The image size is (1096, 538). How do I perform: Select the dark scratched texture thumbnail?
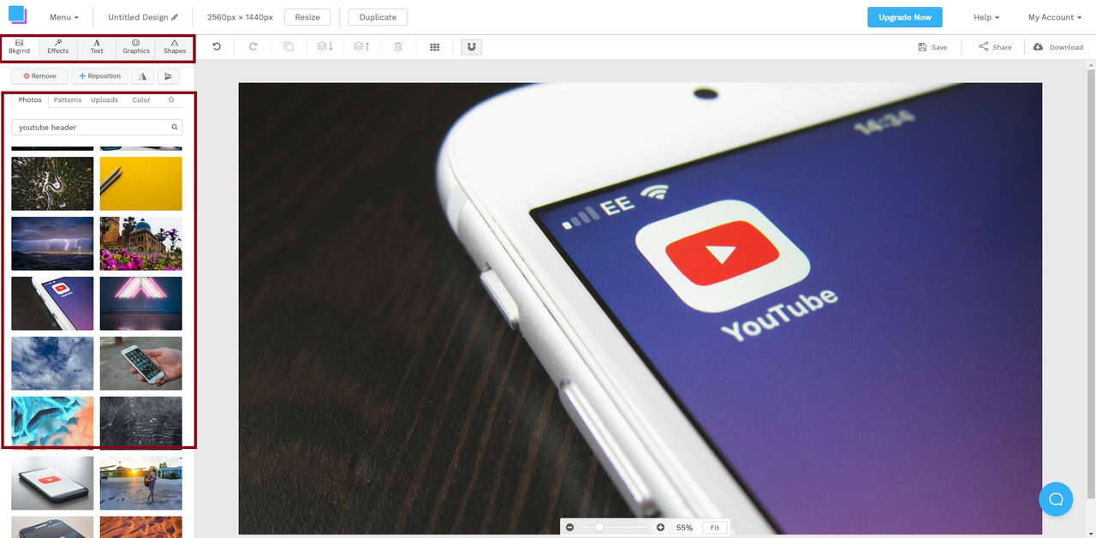click(x=141, y=421)
